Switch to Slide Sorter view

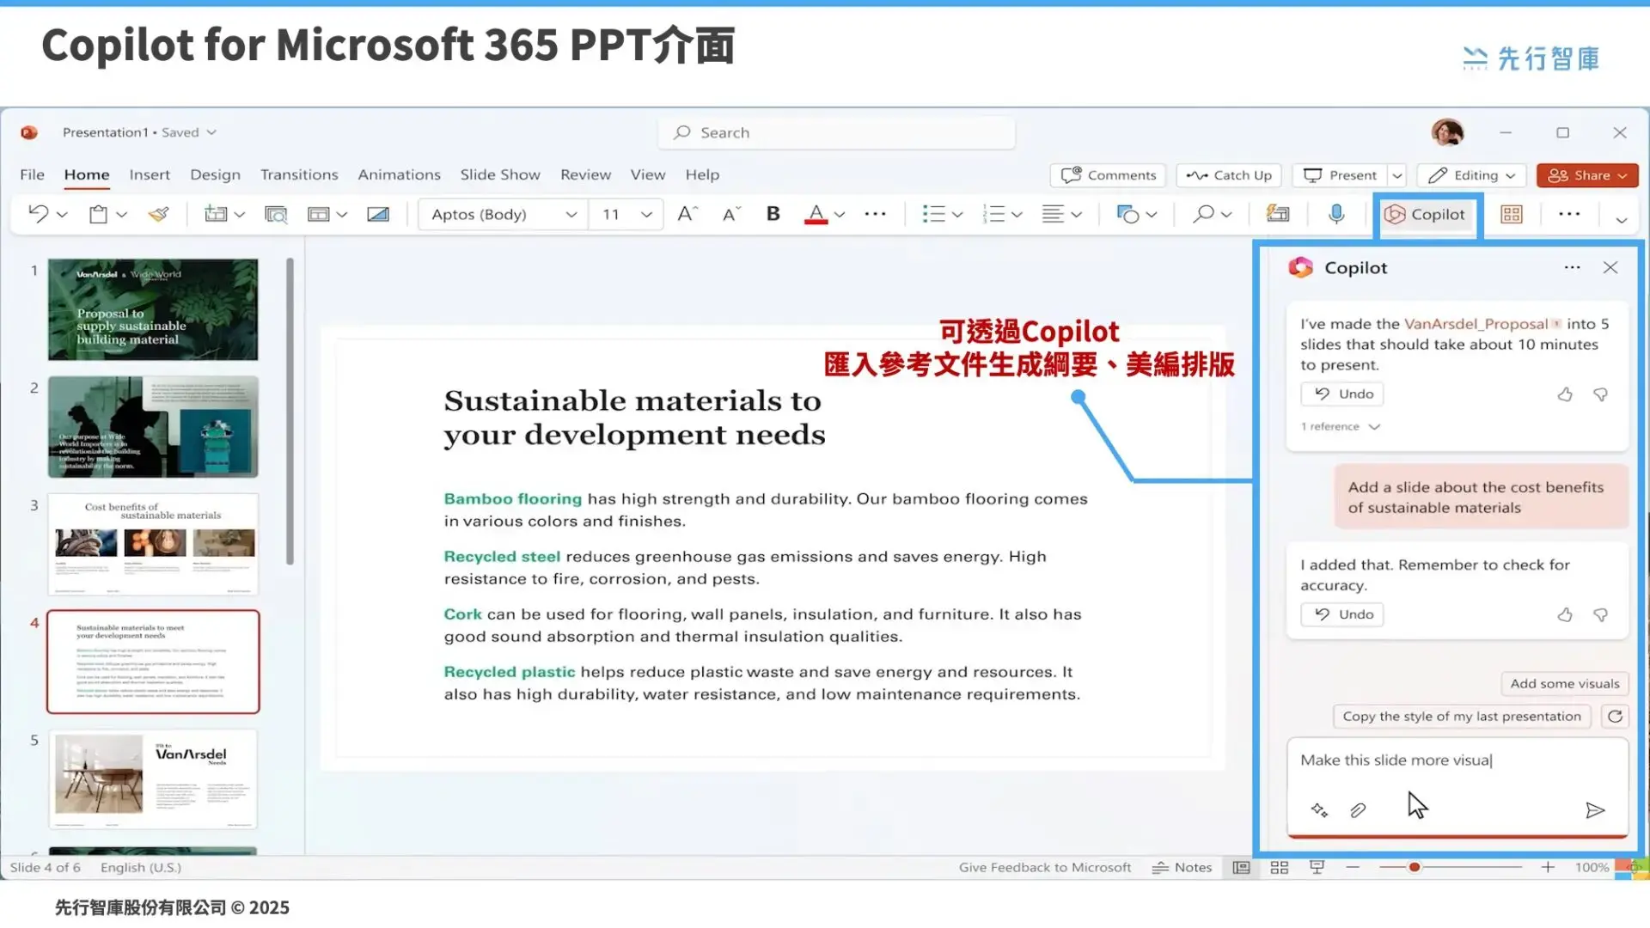(x=1280, y=868)
